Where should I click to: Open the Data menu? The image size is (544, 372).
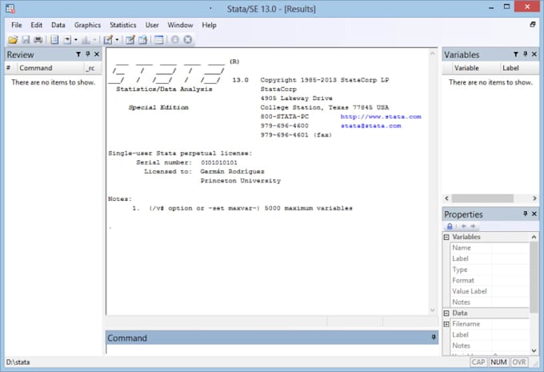click(x=58, y=25)
